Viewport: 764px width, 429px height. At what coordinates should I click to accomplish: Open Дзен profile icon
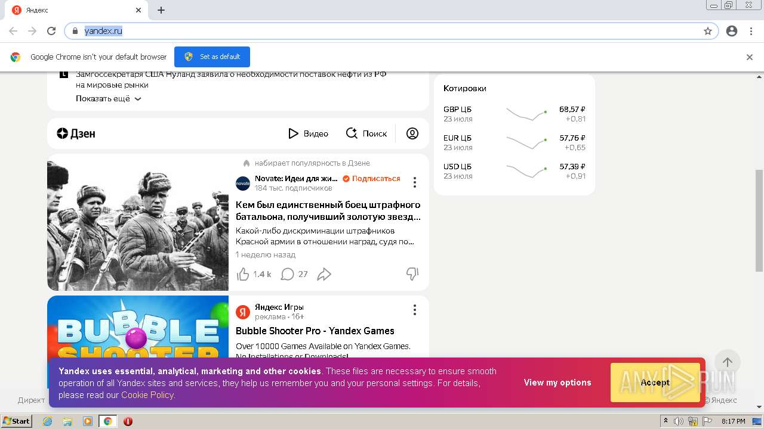click(x=412, y=133)
